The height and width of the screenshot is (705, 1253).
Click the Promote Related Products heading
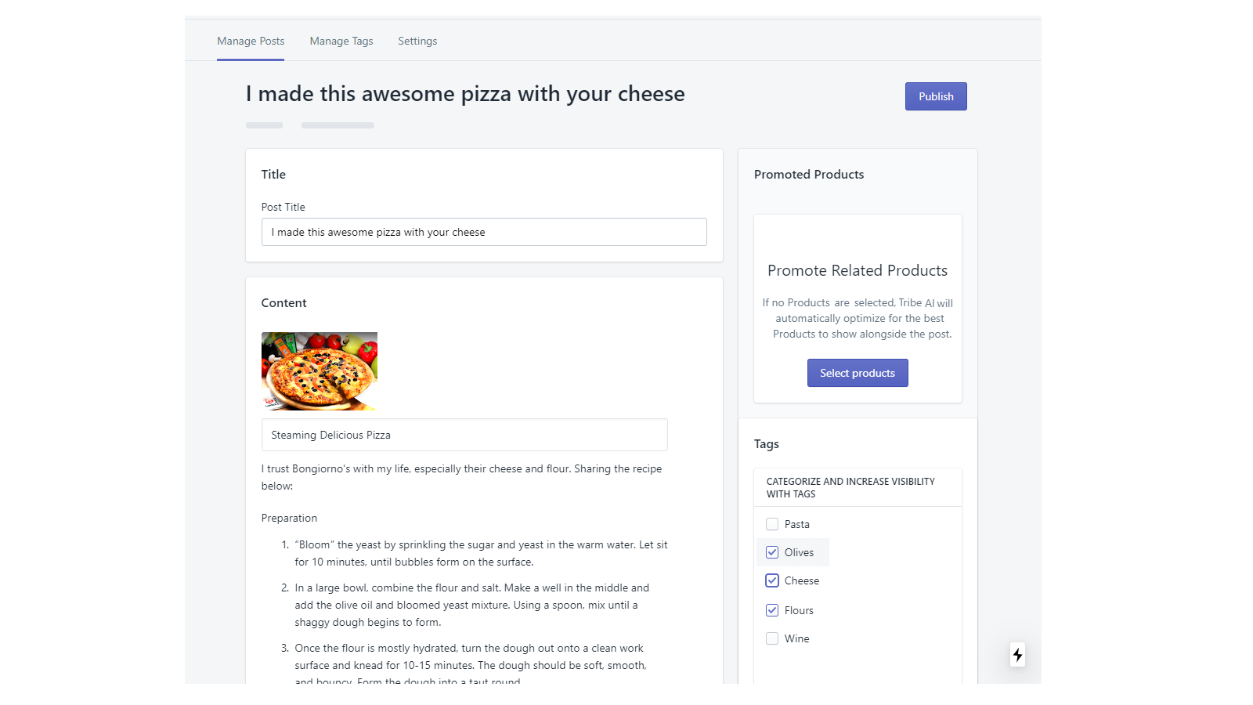click(x=858, y=270)
